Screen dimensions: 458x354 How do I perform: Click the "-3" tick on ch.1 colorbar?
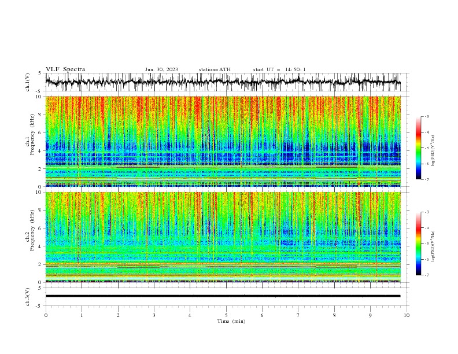427,116
